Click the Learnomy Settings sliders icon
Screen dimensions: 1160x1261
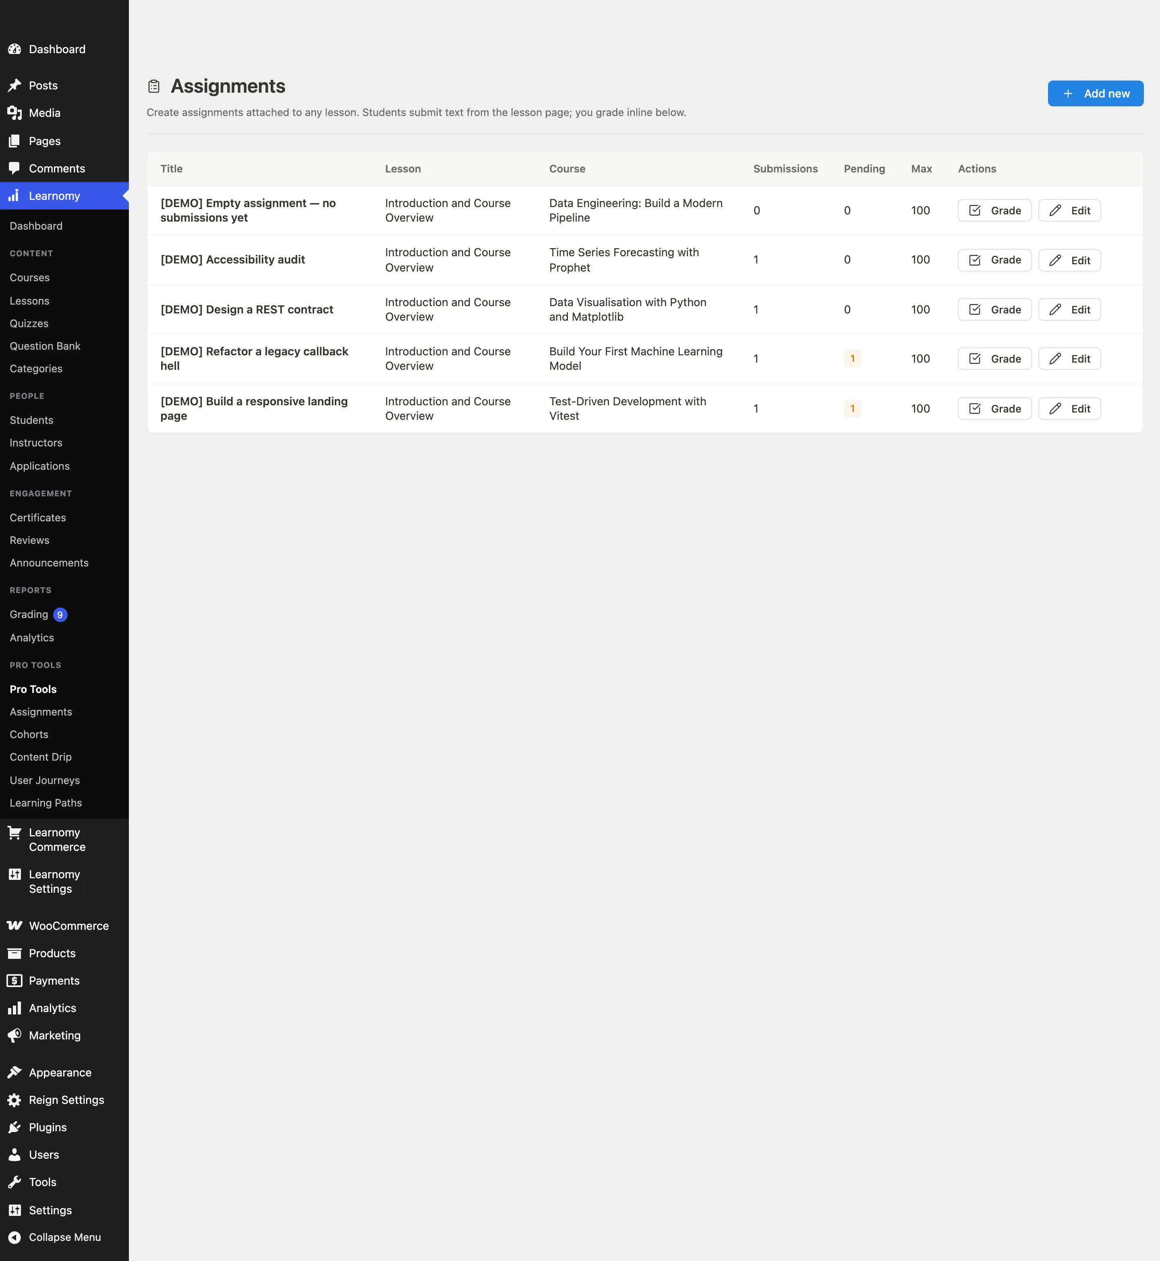click(14, 874)
